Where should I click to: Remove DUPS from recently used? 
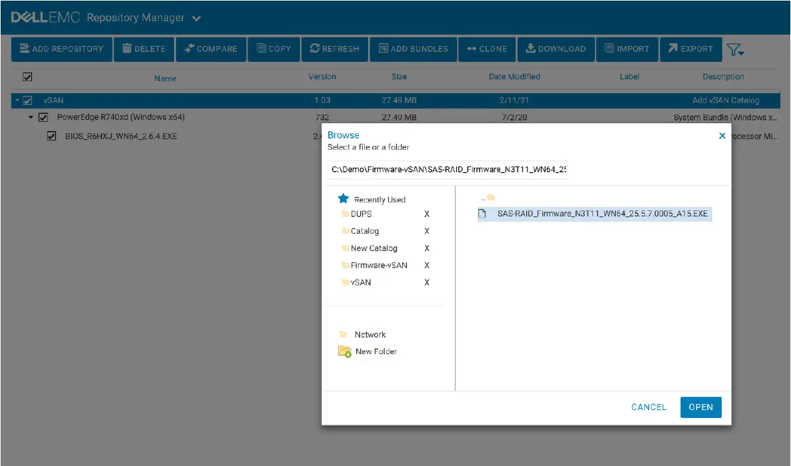[427, 214]
